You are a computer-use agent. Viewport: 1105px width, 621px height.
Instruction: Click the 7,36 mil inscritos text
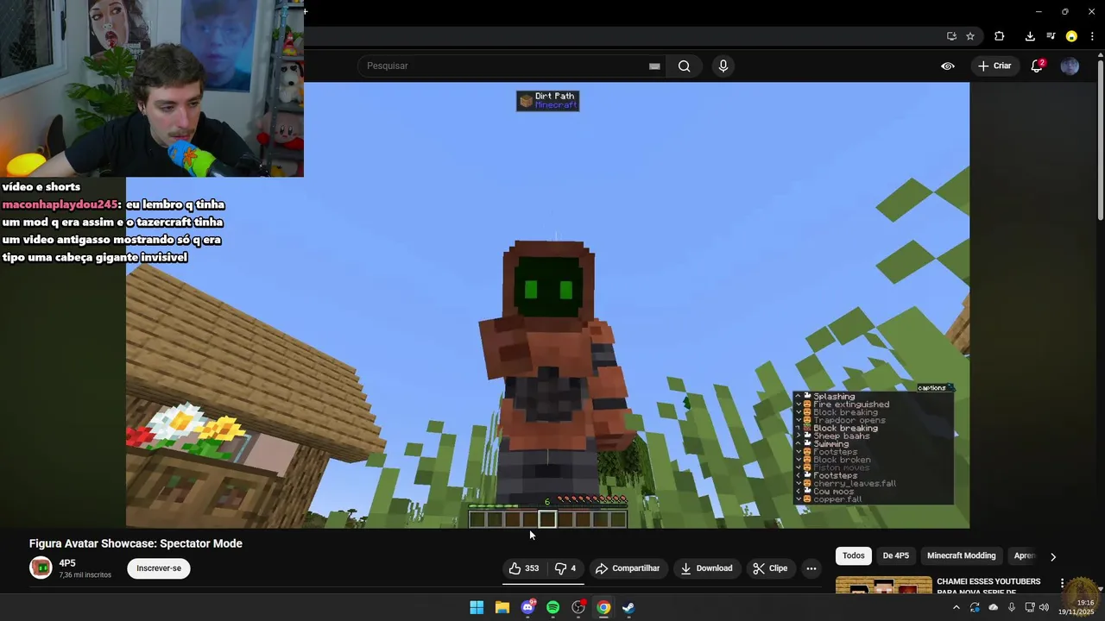point(85,575)
